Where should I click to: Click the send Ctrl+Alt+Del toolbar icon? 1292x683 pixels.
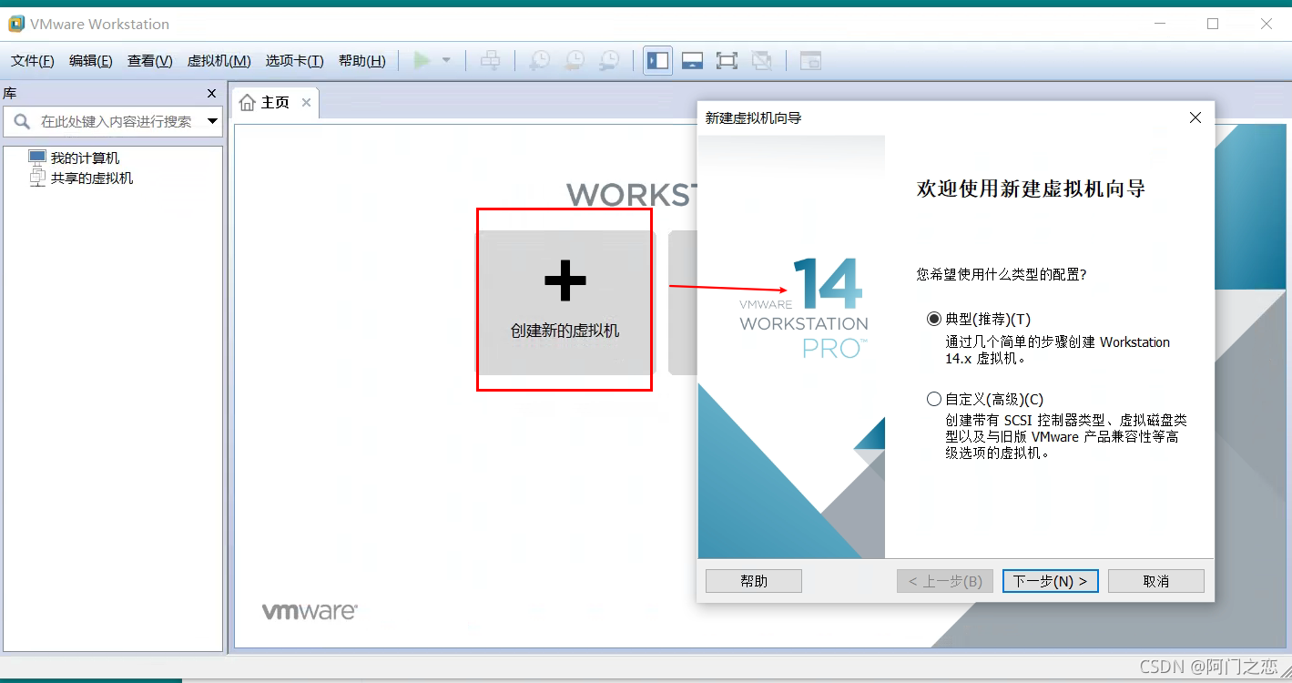[491, 61]
